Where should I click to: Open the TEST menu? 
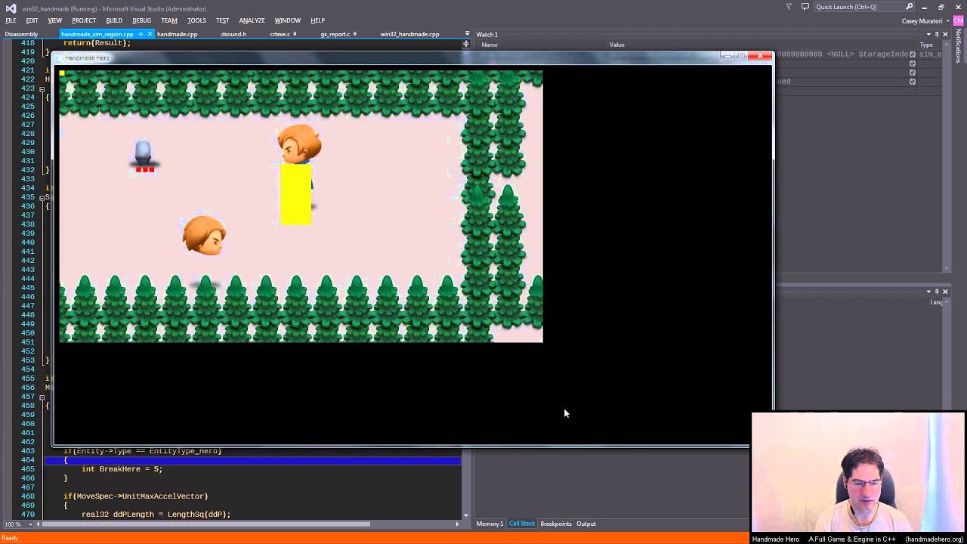click(222, 20)
